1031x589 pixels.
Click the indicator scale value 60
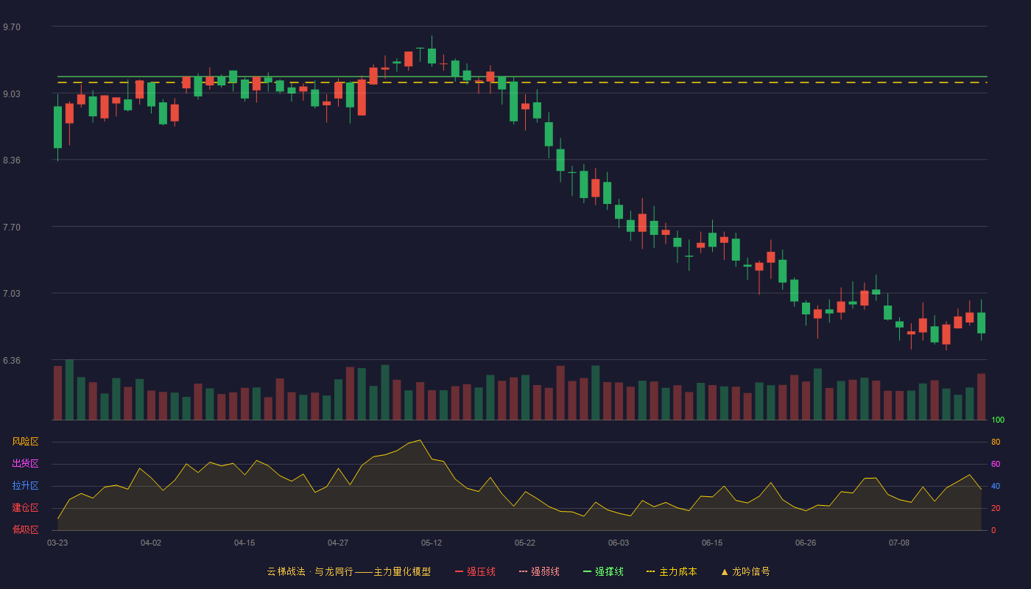coord(996,464)
